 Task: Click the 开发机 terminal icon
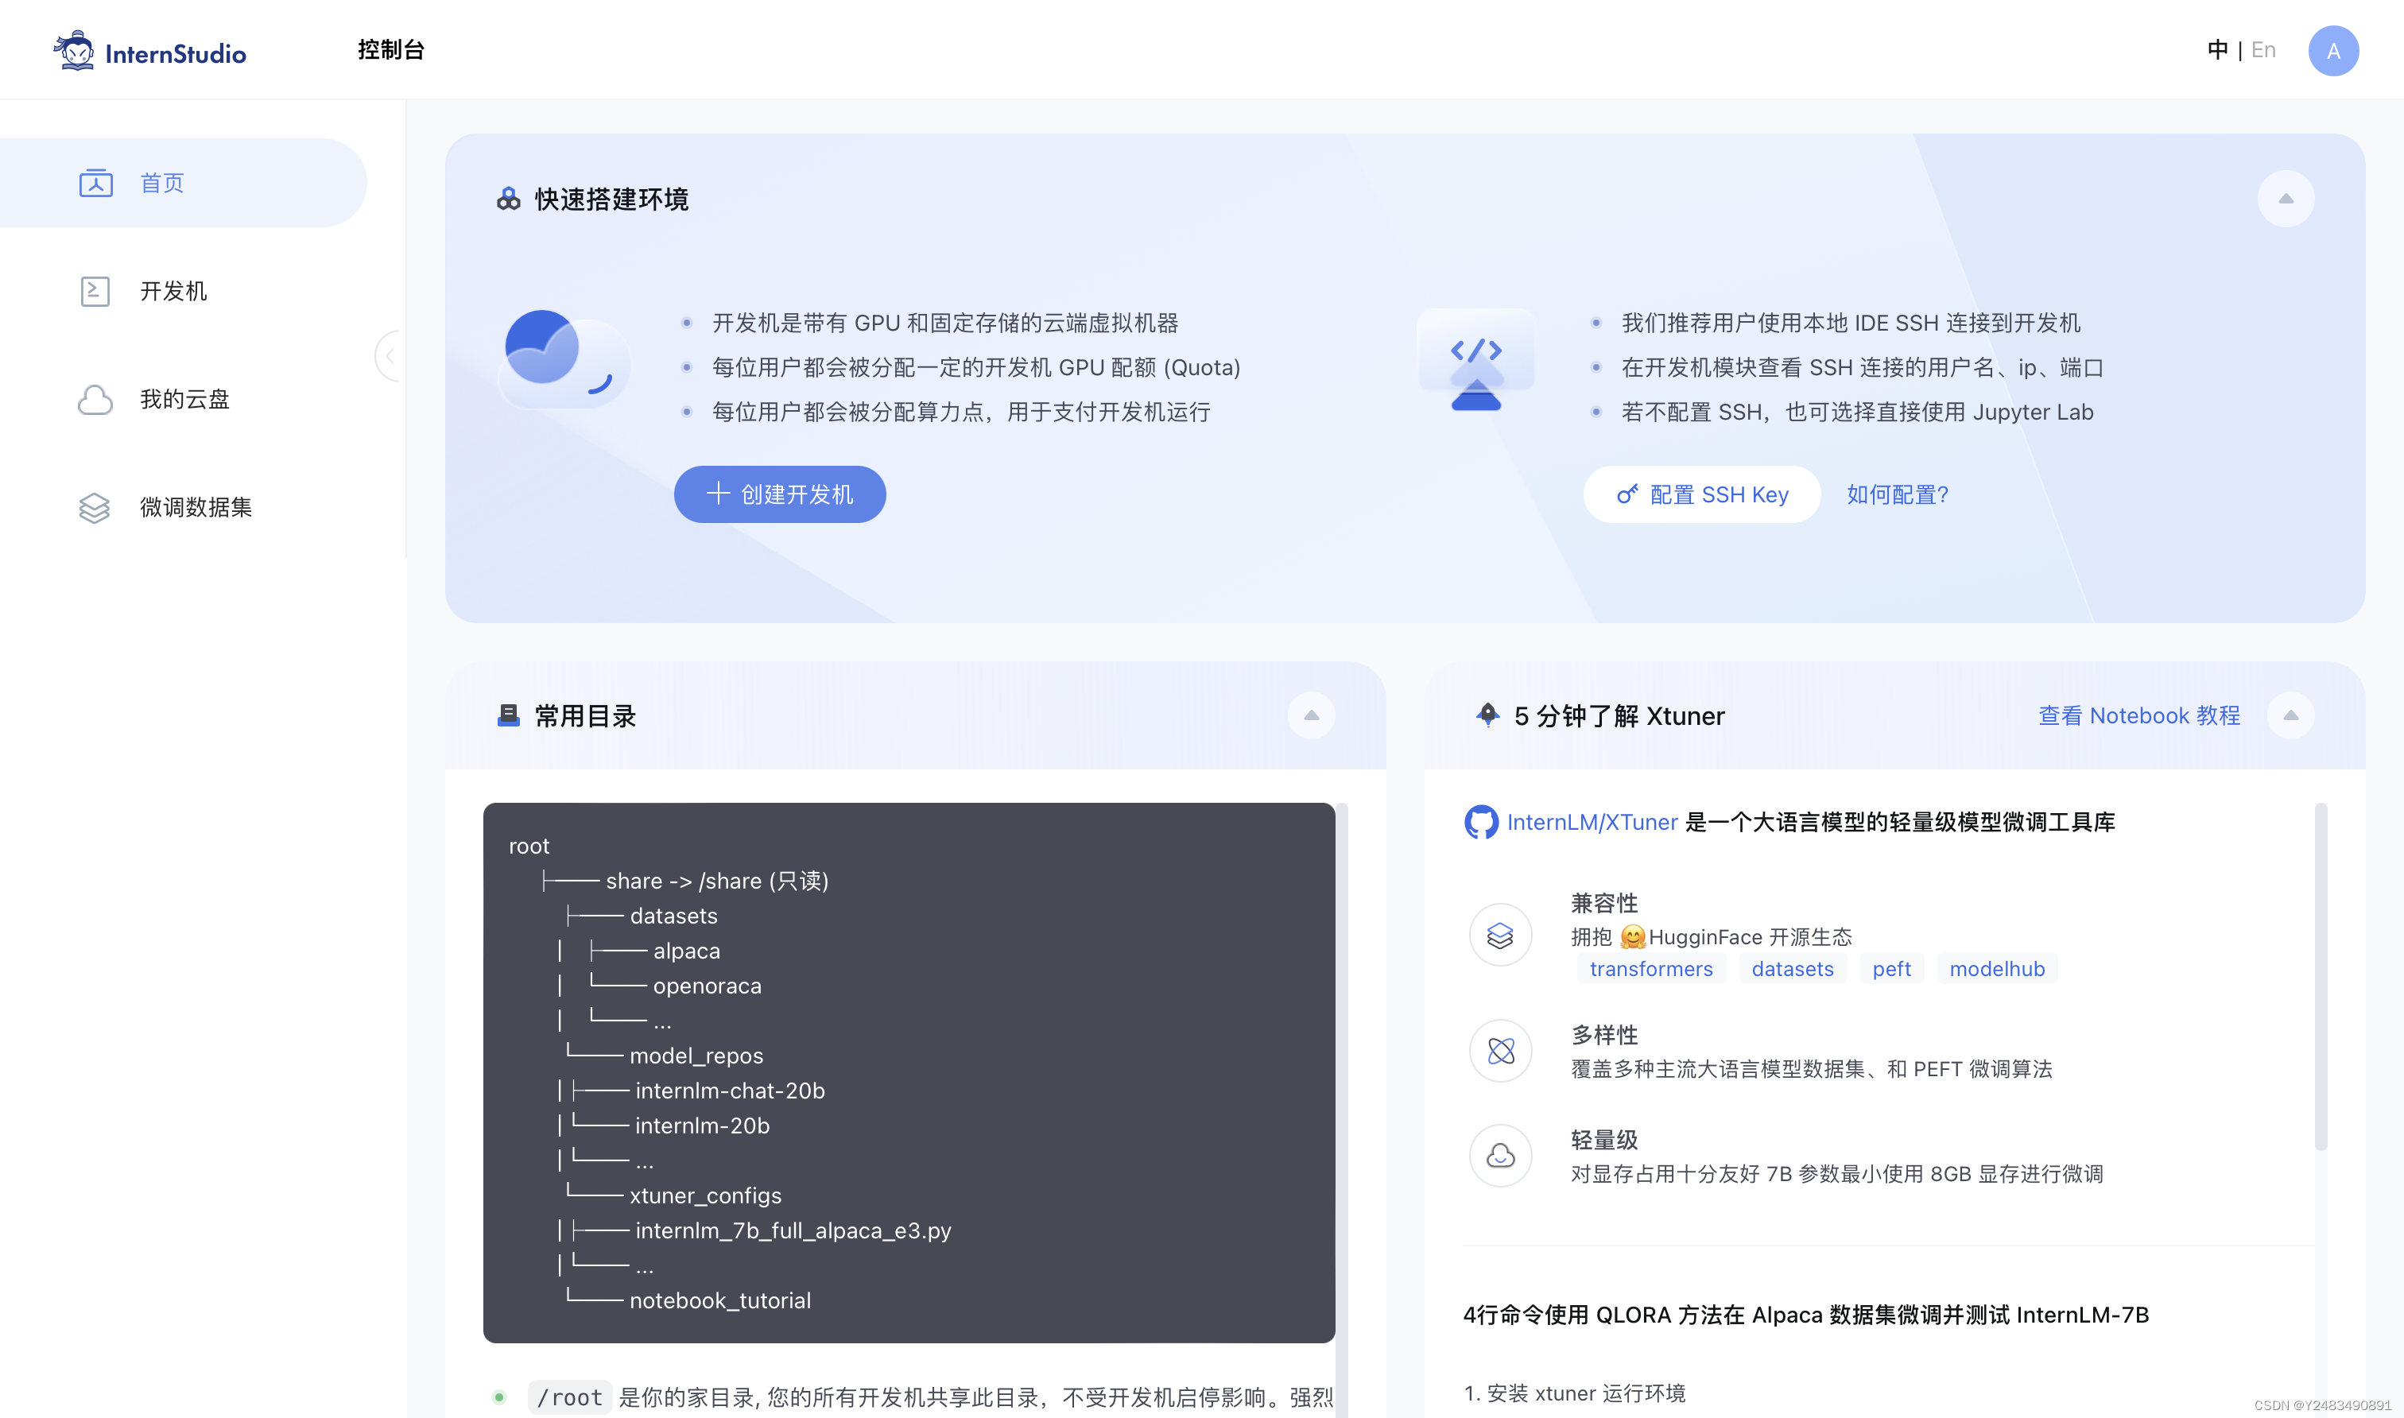click(x=95, y=290)
